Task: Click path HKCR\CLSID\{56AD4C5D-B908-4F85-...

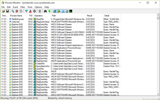Action: (68, 35)
